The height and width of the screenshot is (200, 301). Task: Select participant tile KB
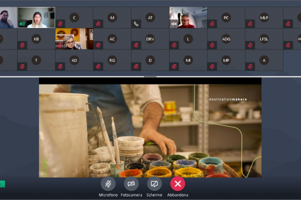coord(36,39)
